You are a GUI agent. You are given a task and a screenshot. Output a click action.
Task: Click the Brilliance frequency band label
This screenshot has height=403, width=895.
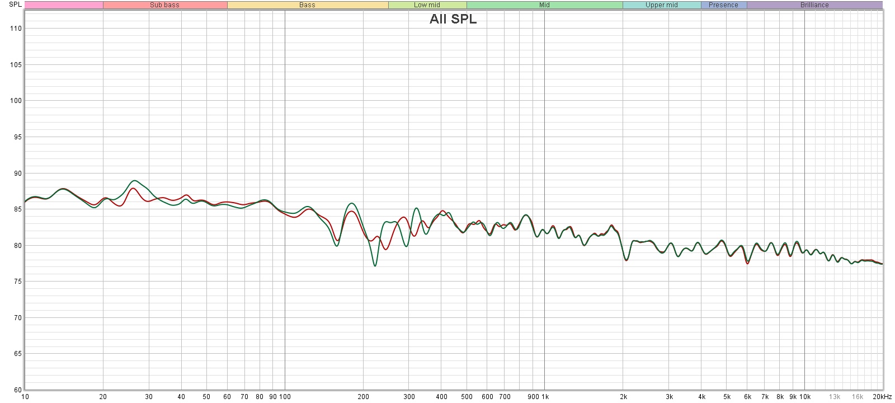pos(814,5)
